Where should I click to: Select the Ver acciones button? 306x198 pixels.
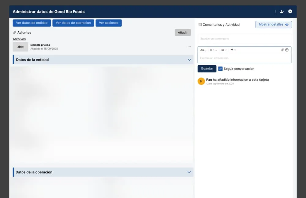[x=109, y=23]
